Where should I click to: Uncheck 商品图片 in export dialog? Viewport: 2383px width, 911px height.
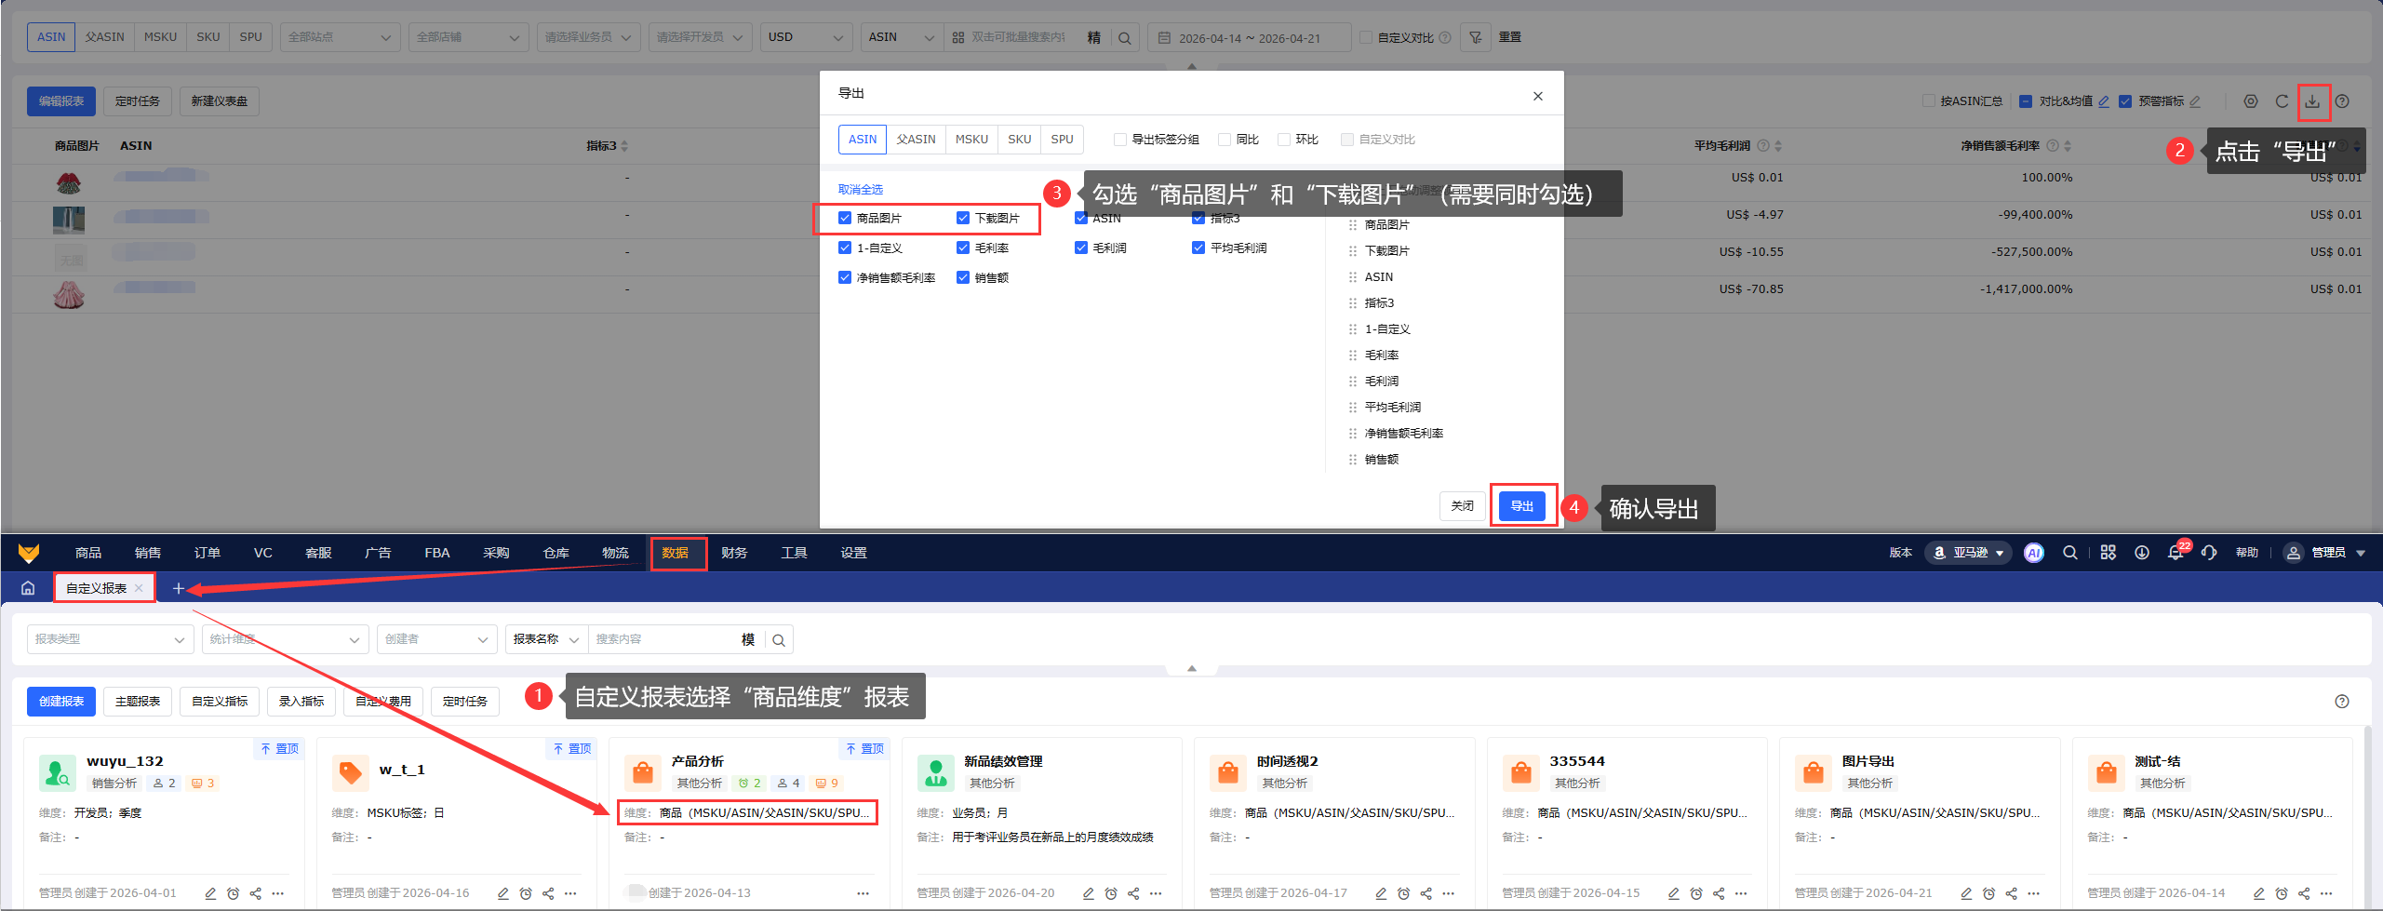pyautogui.click(x=845, y=218)
